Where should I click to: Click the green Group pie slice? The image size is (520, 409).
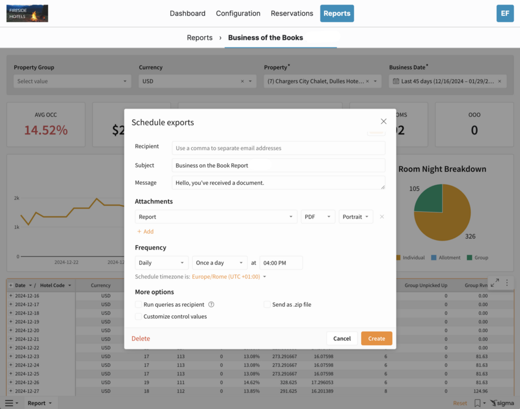[431, 200]
